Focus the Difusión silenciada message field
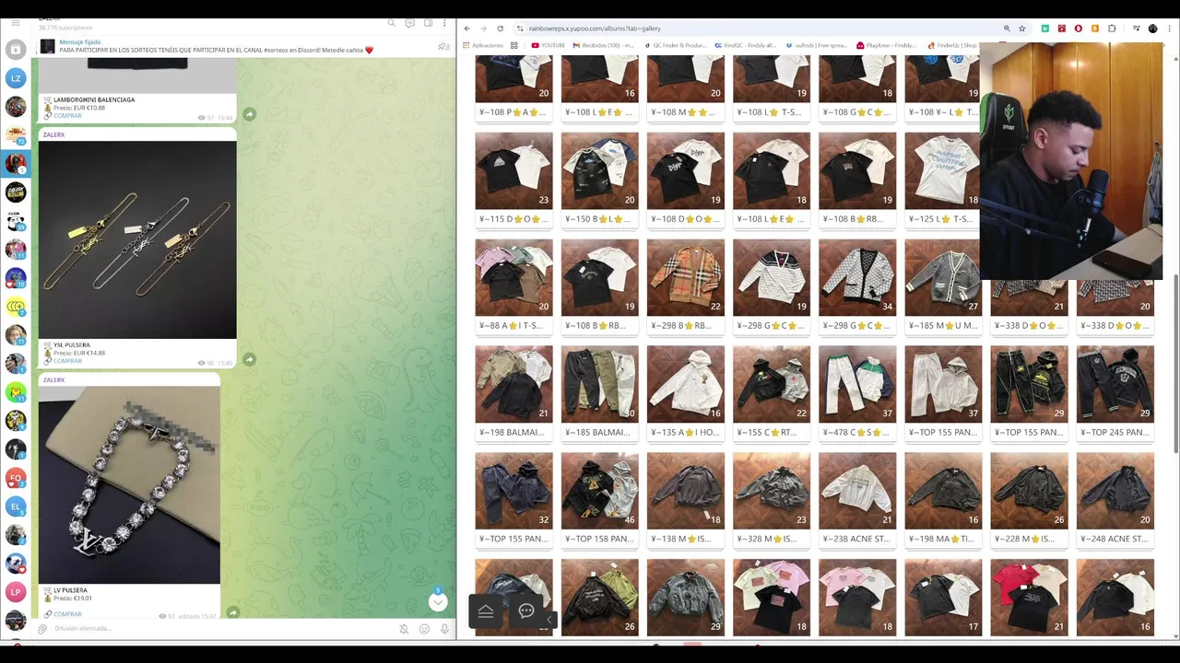This screenshot has width=1180, height=663. (221, 629)
